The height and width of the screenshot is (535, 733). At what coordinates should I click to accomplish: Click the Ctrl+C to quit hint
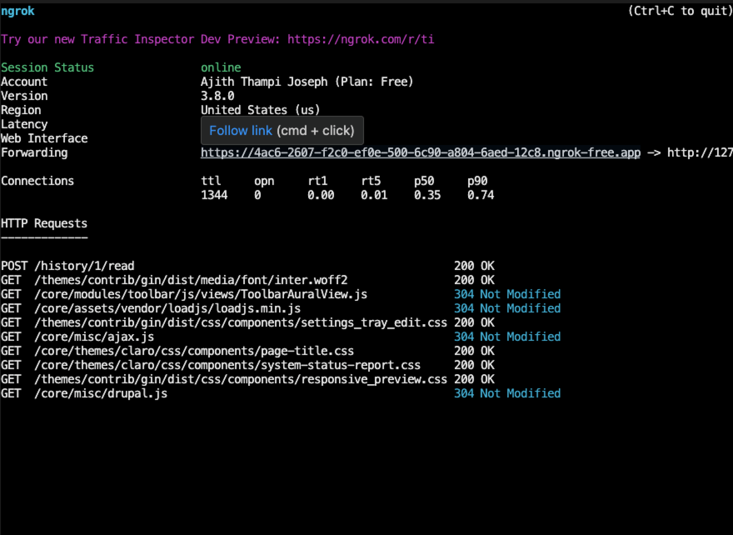(x=680, y=11)
